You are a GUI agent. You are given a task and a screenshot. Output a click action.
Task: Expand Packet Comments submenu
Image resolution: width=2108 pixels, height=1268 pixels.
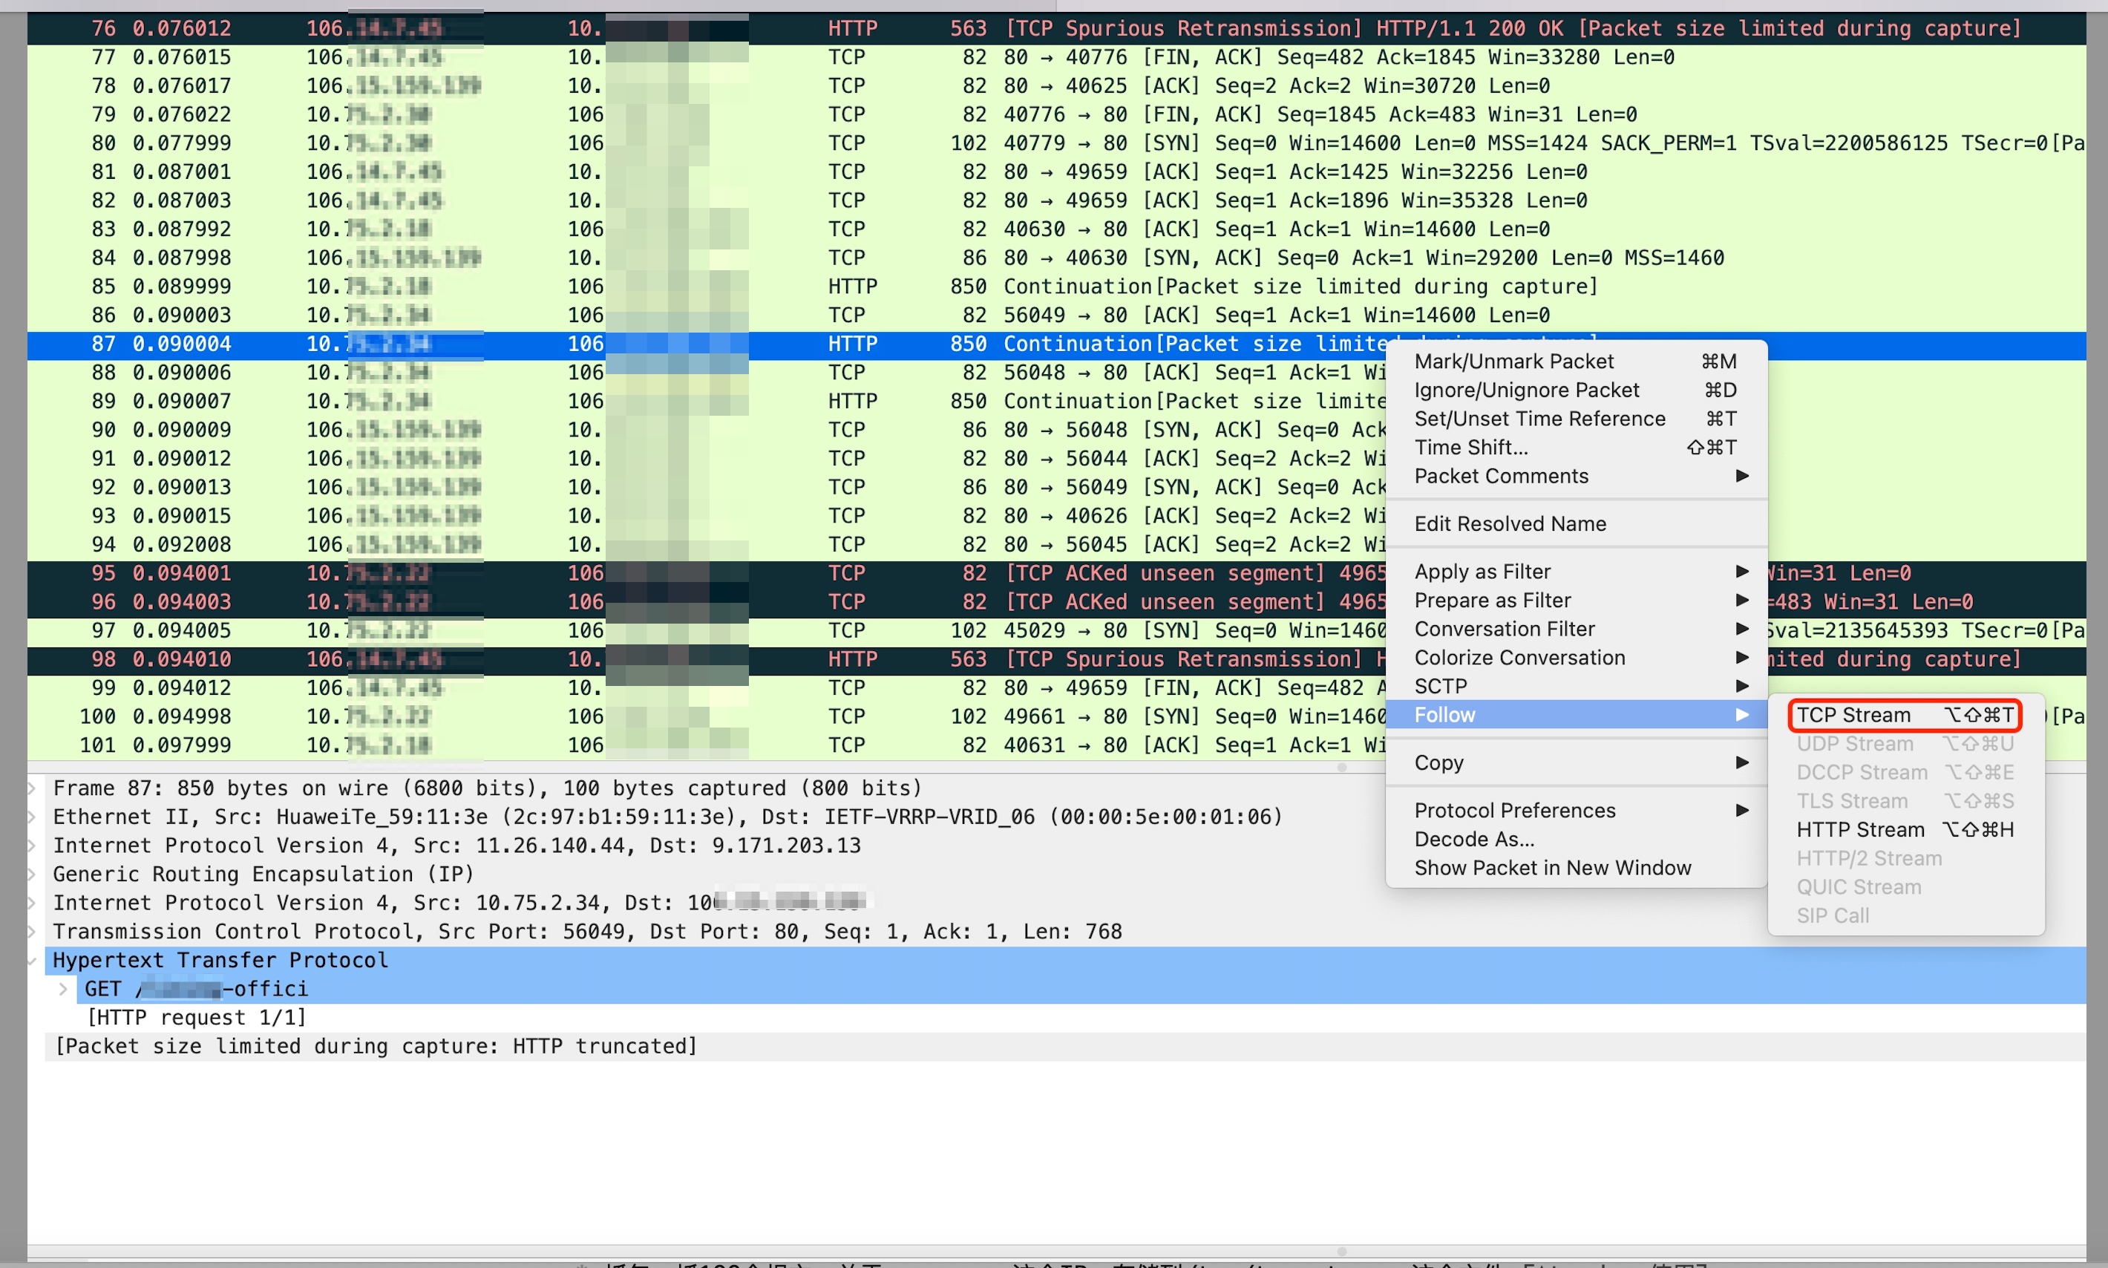coord(1501,476)
